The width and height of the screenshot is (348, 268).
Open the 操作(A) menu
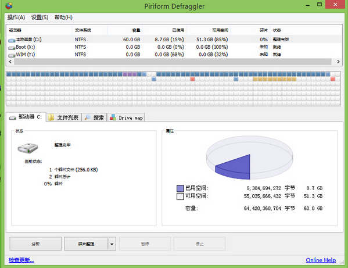16,17
